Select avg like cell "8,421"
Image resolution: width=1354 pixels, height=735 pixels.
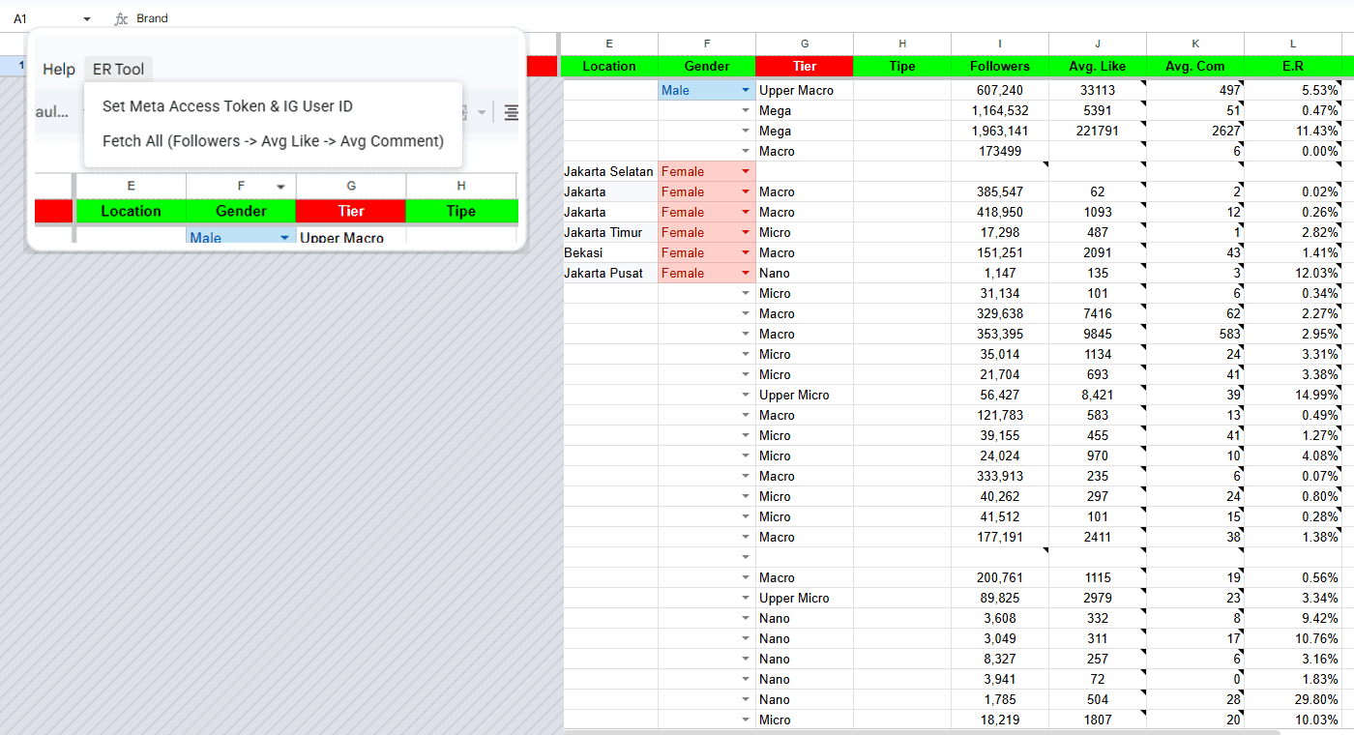[1098, 395]
